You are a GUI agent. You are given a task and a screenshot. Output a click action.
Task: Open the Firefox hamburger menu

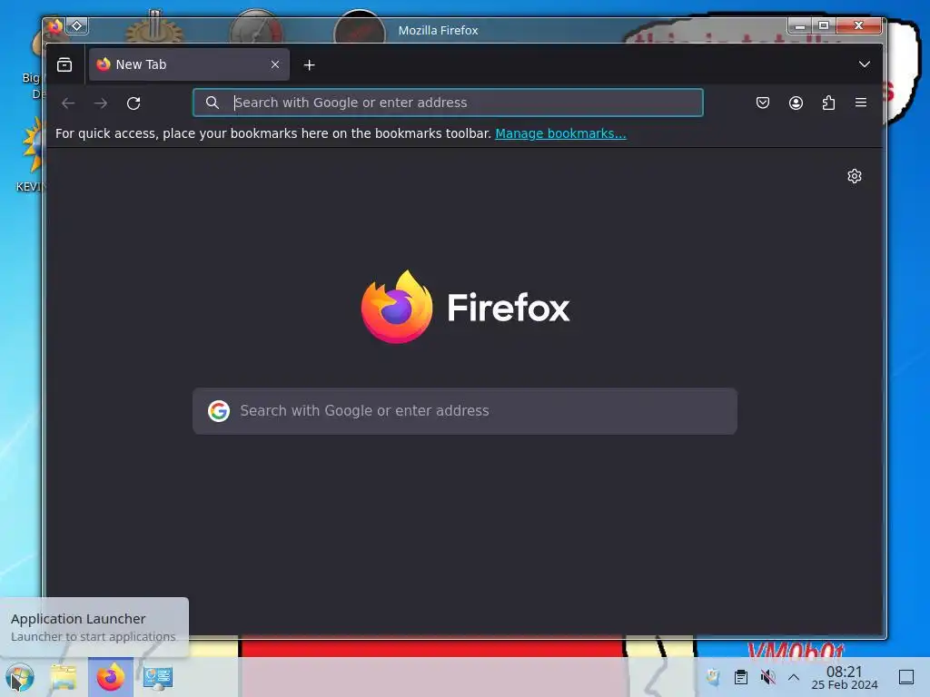pos(861,103)
